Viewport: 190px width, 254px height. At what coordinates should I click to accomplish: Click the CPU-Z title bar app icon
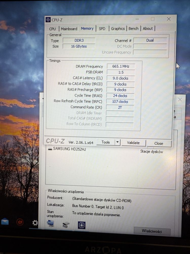(x=48, y=20)
